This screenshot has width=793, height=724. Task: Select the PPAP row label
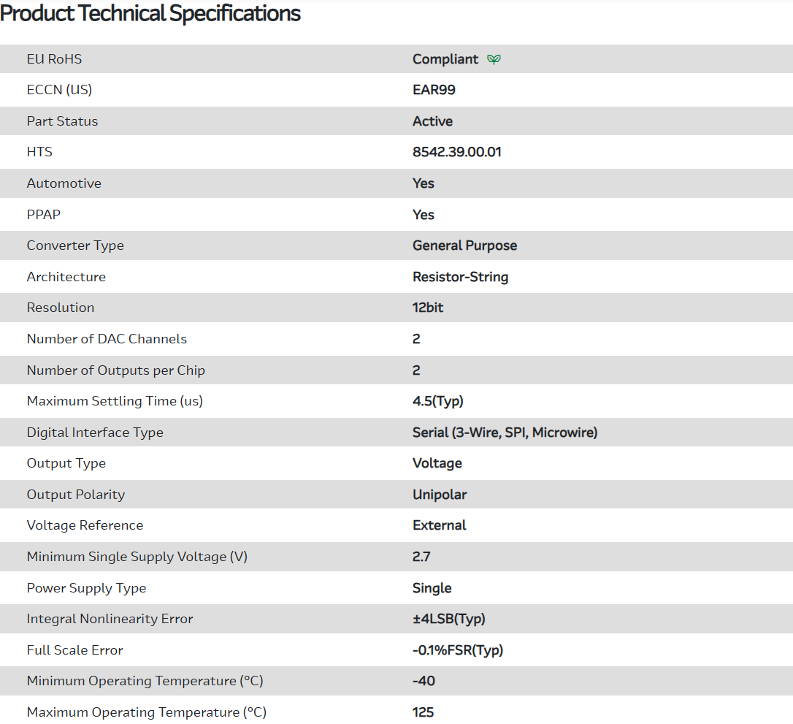[44, 215]
